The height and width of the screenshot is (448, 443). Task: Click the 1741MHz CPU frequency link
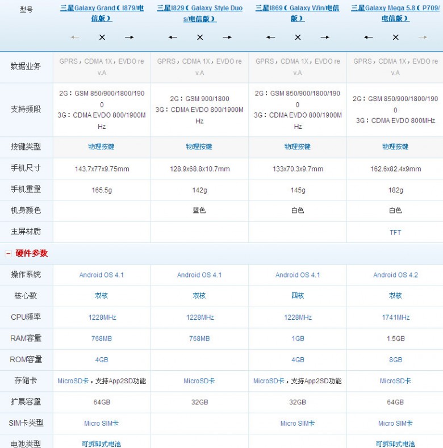pos(395,317)
